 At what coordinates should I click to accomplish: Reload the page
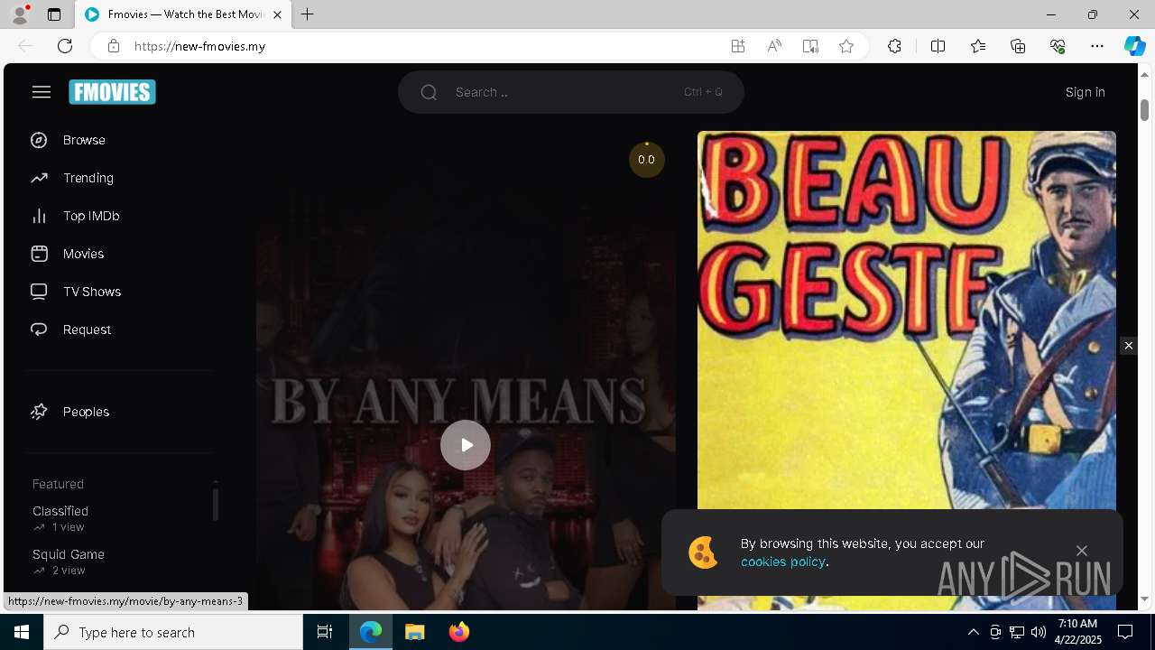pos(65,46)
